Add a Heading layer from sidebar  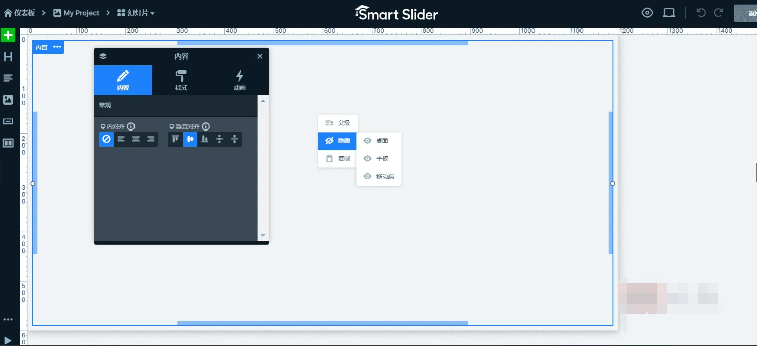[x=8, y=57]
